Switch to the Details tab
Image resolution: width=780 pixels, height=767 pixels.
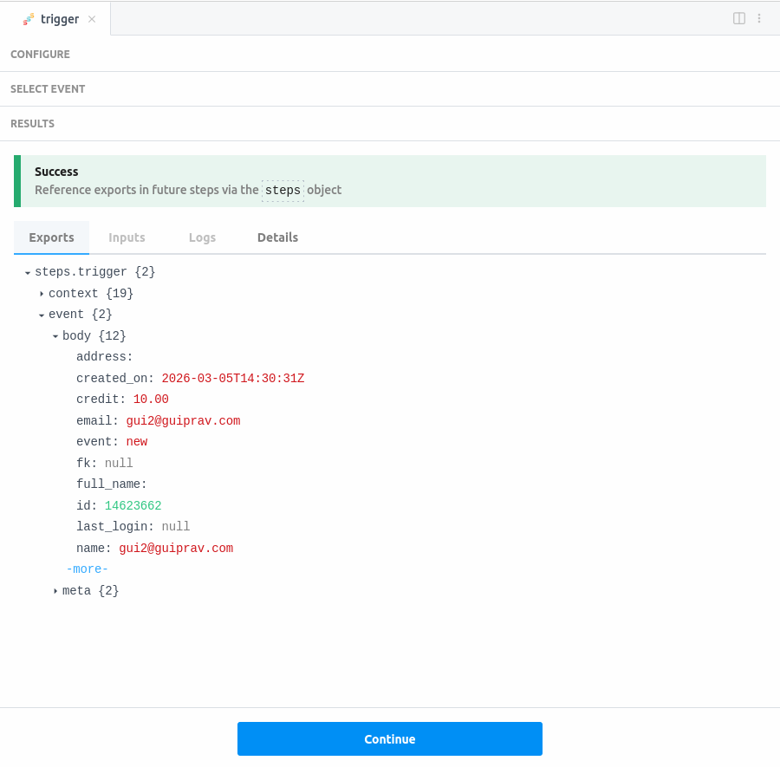pyautogui.click(x=277, y=237)
